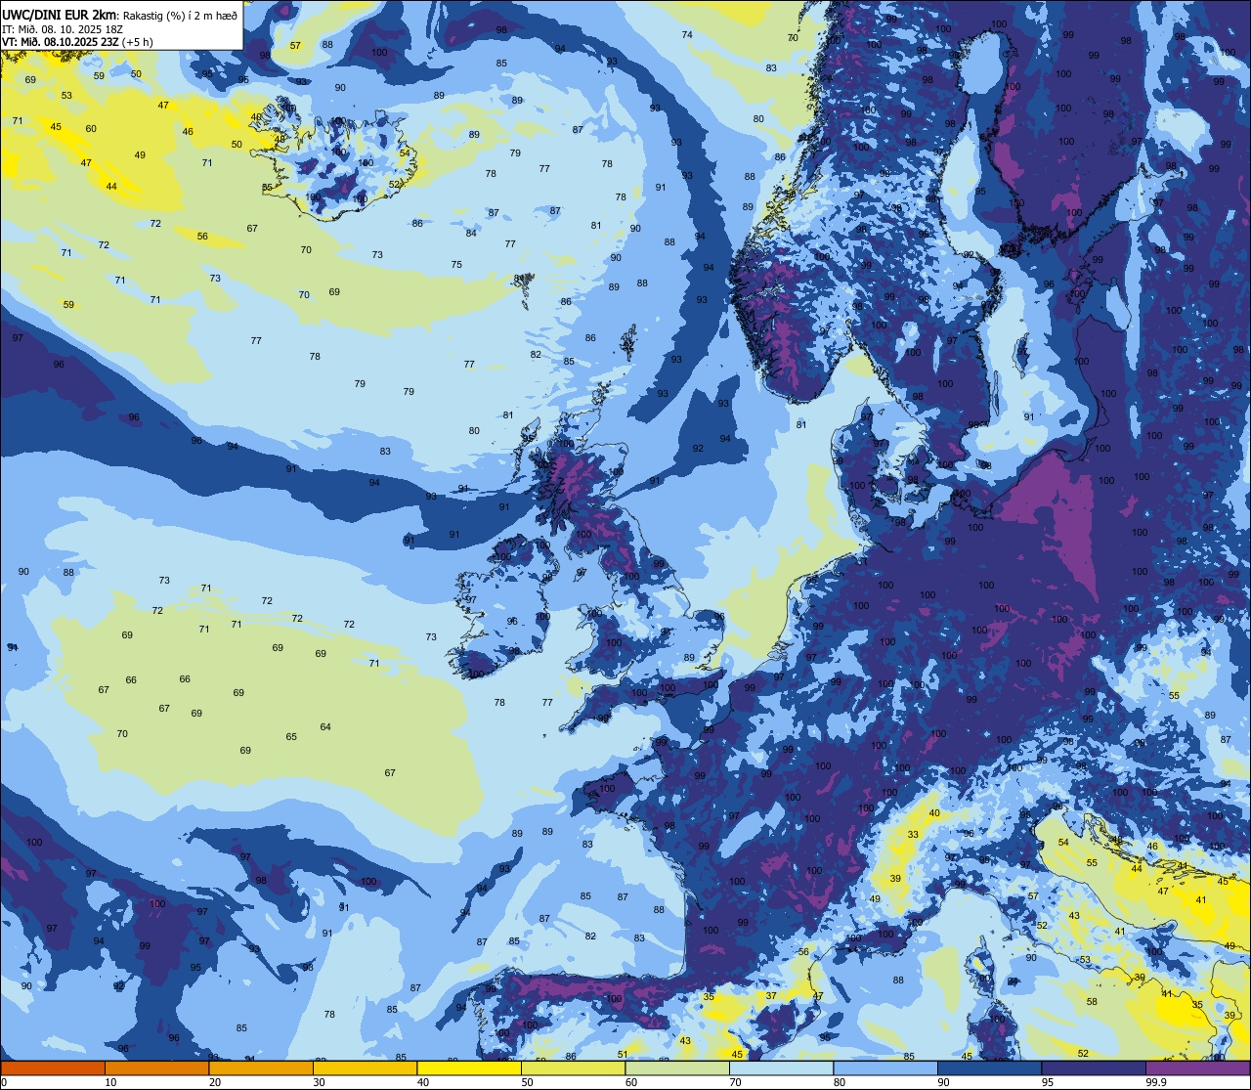Viewport: 1251px width, 1090px height.
Task: Click the 80–90 medium blue legend swatch
Action: pos(885,1068)
